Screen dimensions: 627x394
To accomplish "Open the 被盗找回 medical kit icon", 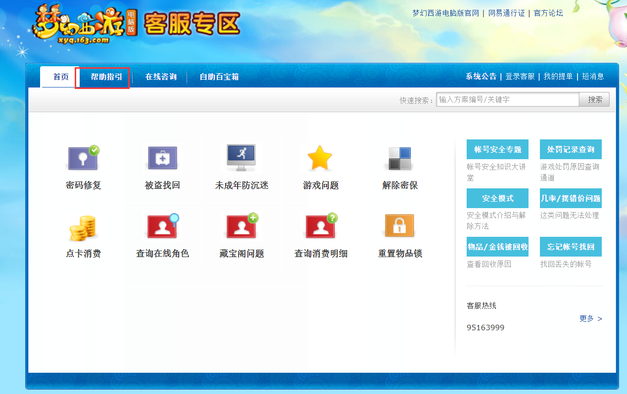I will pos(162,158).
